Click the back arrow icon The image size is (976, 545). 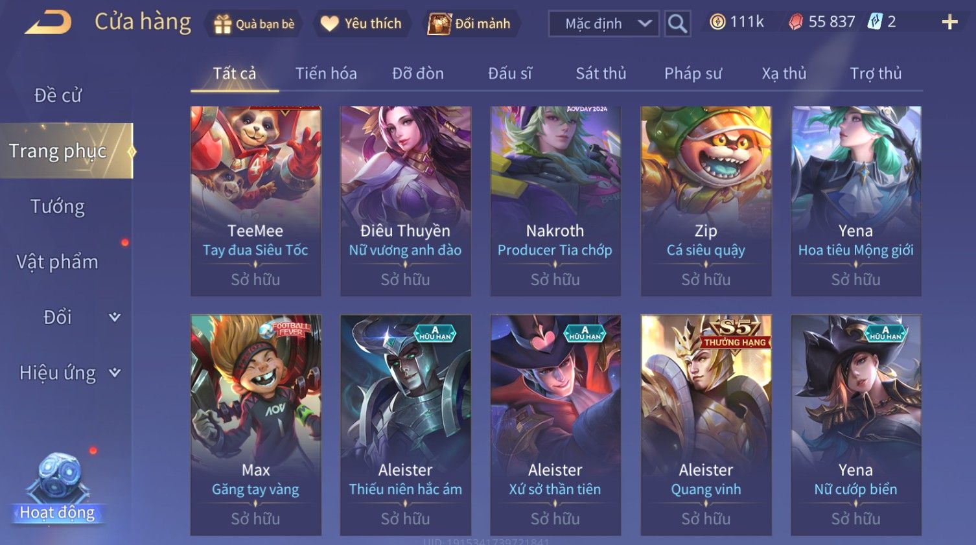click(x=48, y=23)
